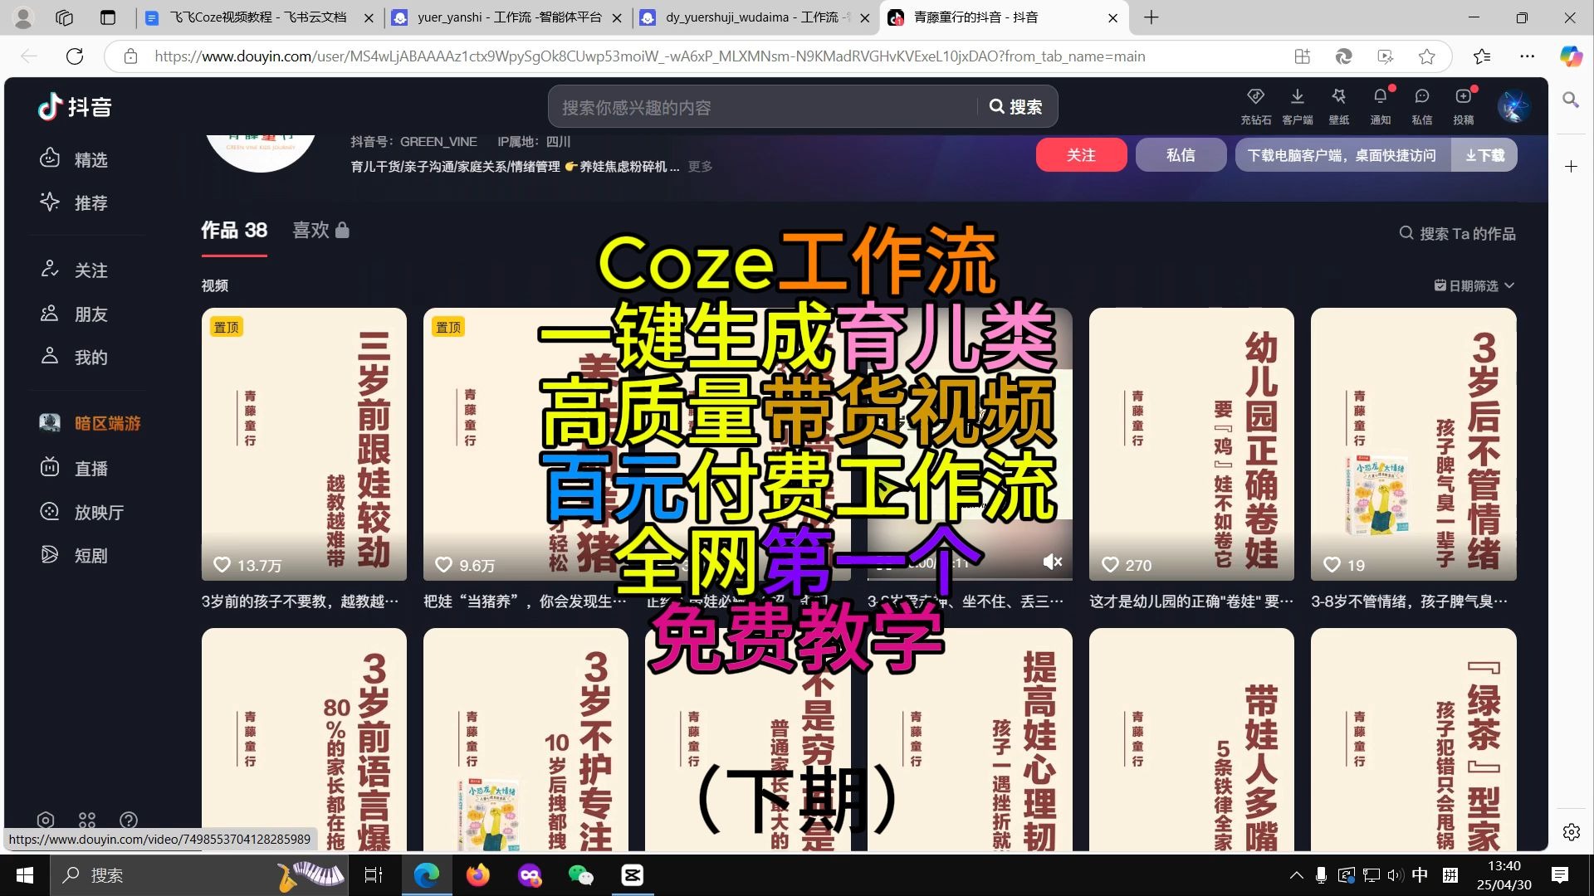Open the Edge Copilot icon
Screen dimensions: 1594x896
1570,56
